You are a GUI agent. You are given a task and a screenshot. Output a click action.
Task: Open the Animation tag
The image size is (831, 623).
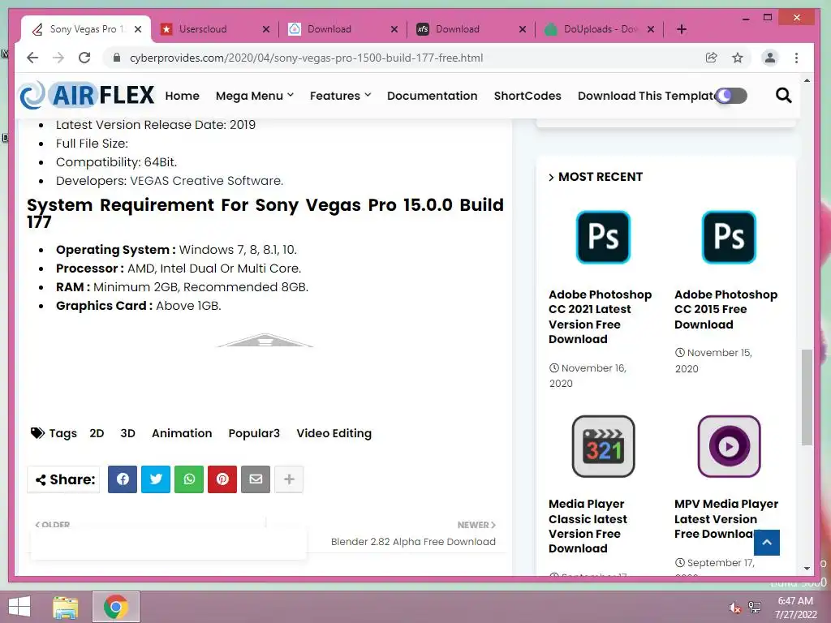pos(182,433)
